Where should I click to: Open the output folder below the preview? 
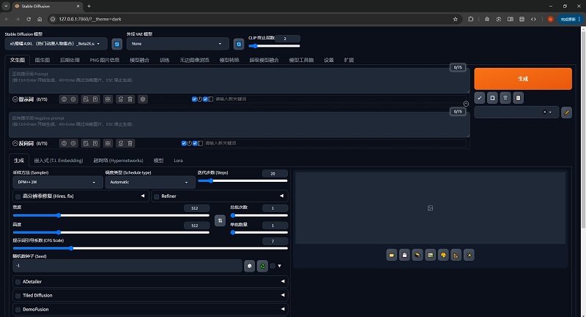[x=393, y=254]
